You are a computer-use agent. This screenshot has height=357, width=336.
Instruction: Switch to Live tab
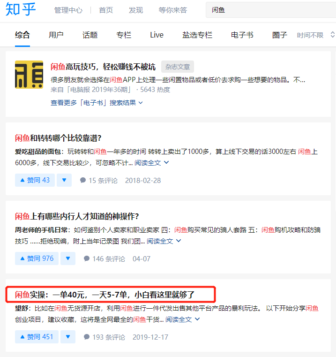157,35
